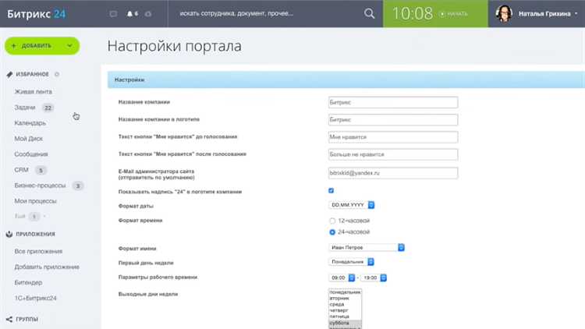Screen dimensions: 585x329
Task: Open 1С+Битрикс24 in sidebar
Action: click(35, 299)
